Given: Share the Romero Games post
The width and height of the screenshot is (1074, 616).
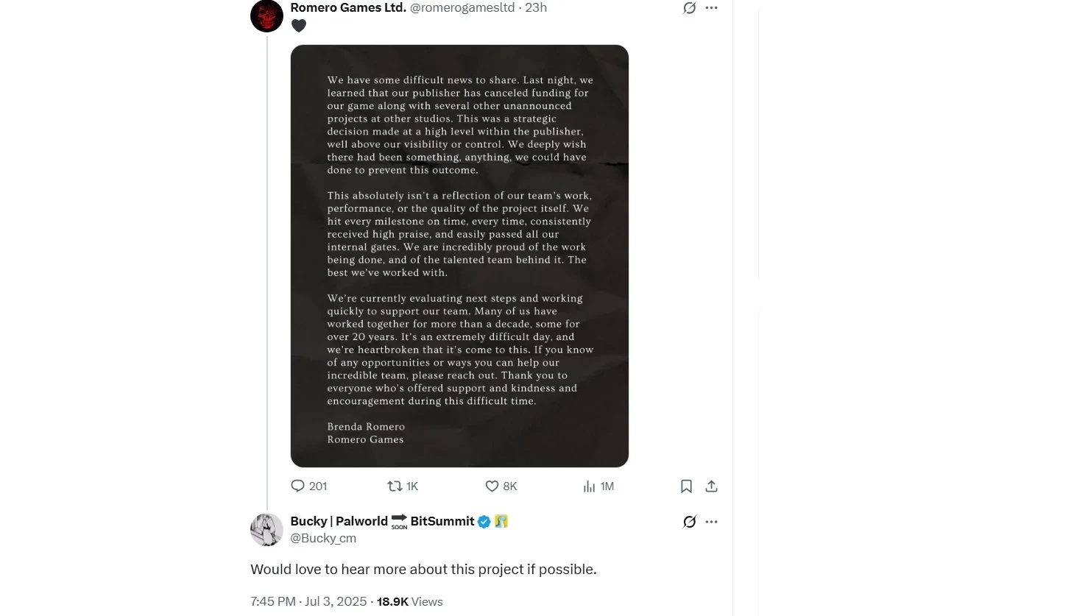Looking at the screenshot, I should [x=711, y=486].
